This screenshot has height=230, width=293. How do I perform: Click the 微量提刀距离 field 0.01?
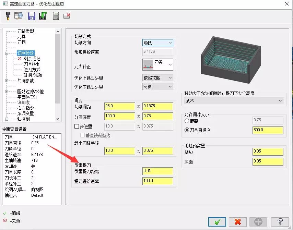(158, 171)
